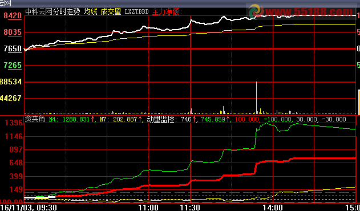Click the 14:00 time axis label
The image size is (360, 211).
click(x=273, y=208)
